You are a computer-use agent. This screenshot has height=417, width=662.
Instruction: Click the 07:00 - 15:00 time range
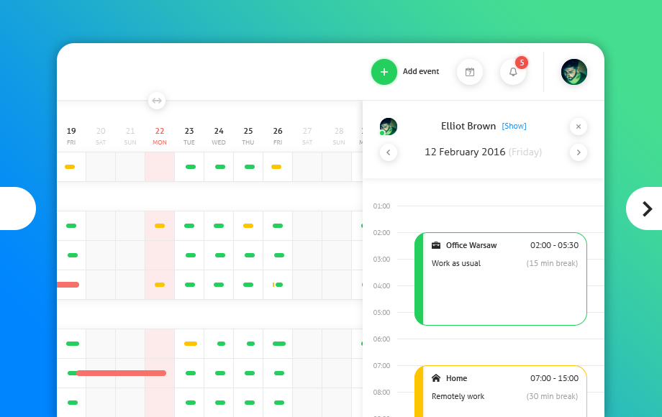coord(554,378)
